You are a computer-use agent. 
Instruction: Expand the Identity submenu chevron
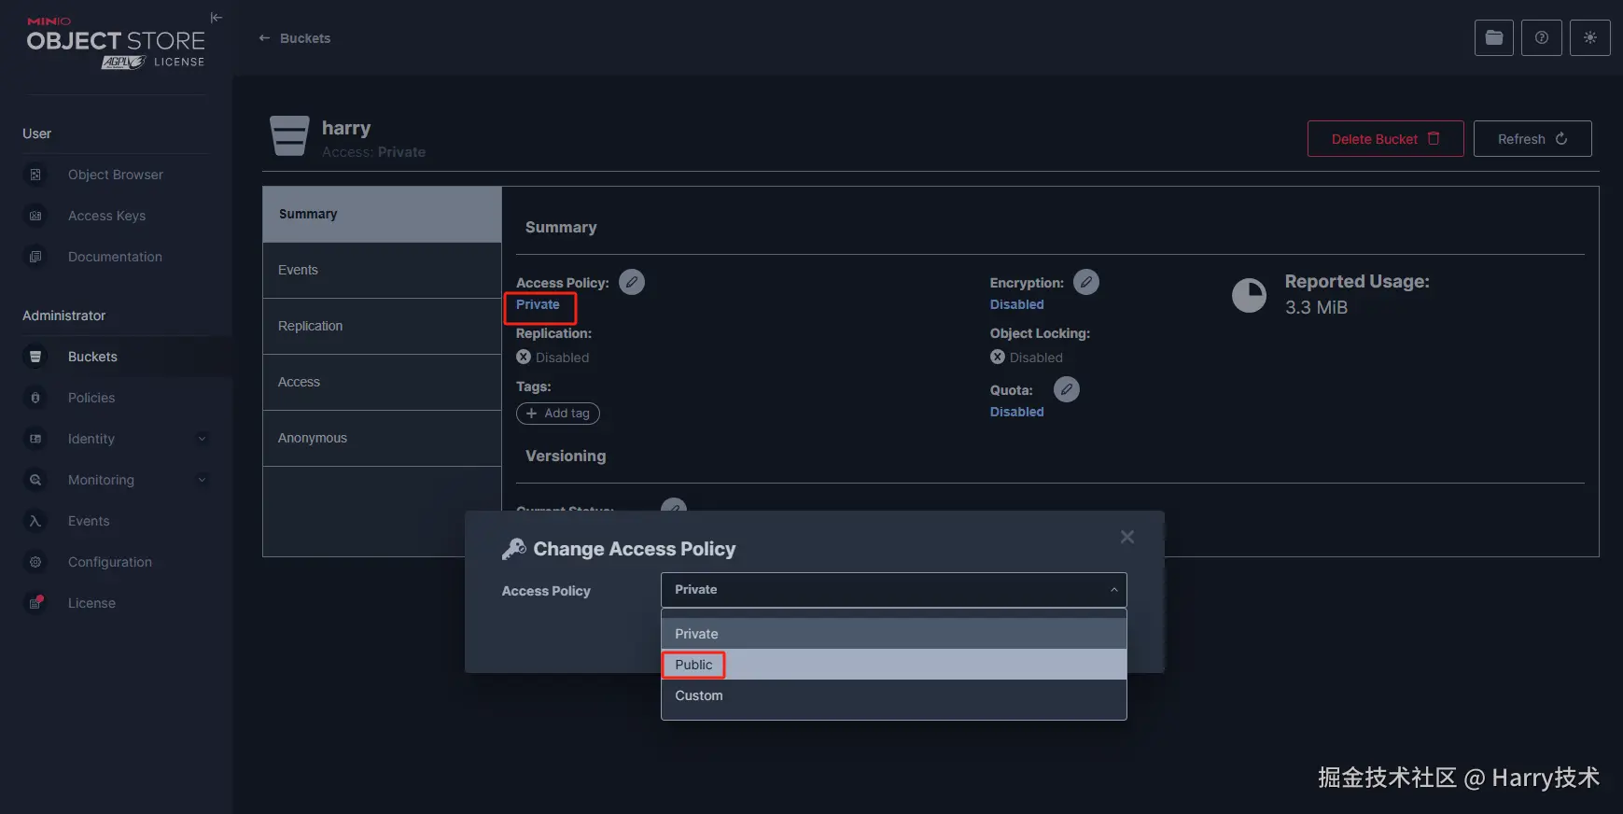coord(202,439)
